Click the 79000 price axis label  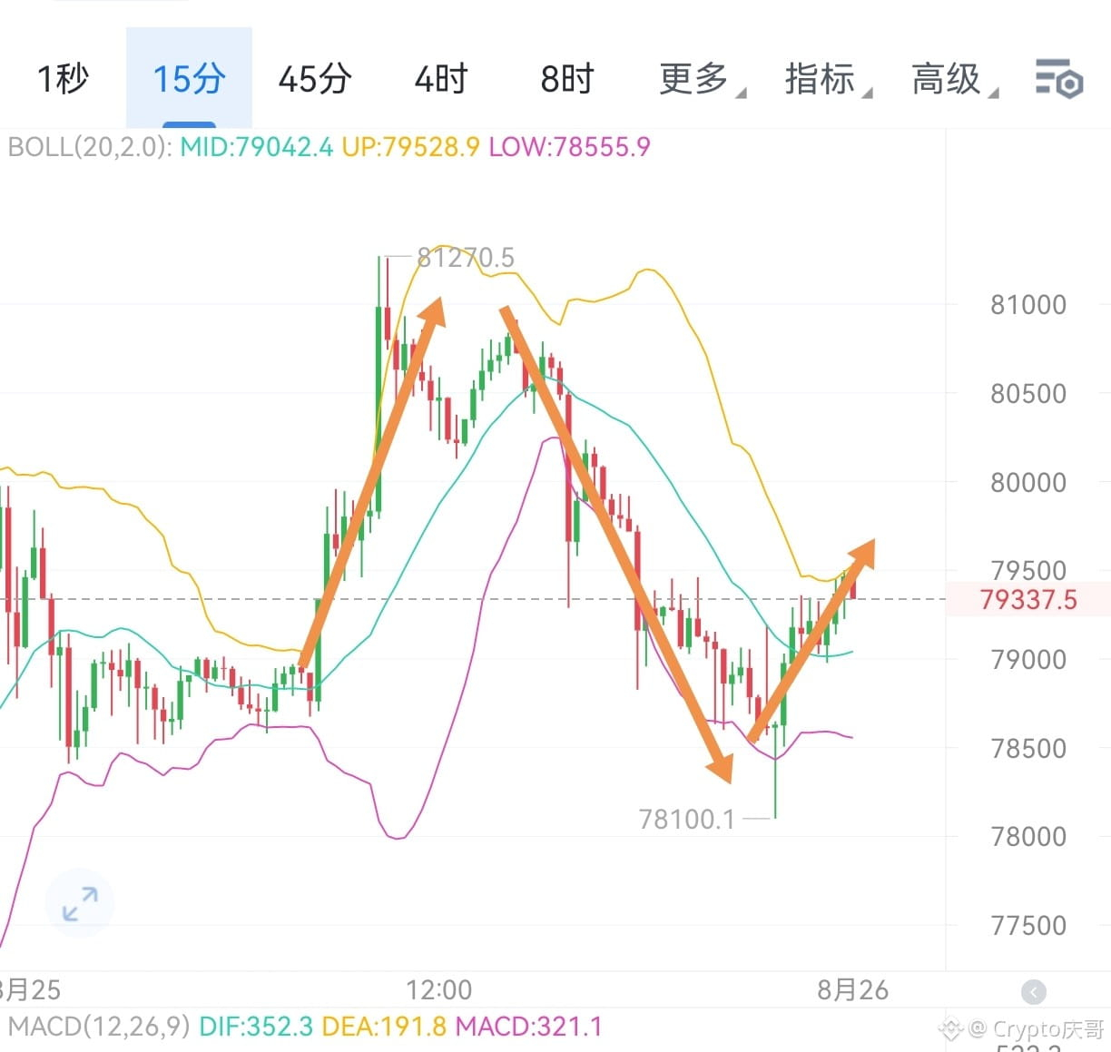(1028, 660)
